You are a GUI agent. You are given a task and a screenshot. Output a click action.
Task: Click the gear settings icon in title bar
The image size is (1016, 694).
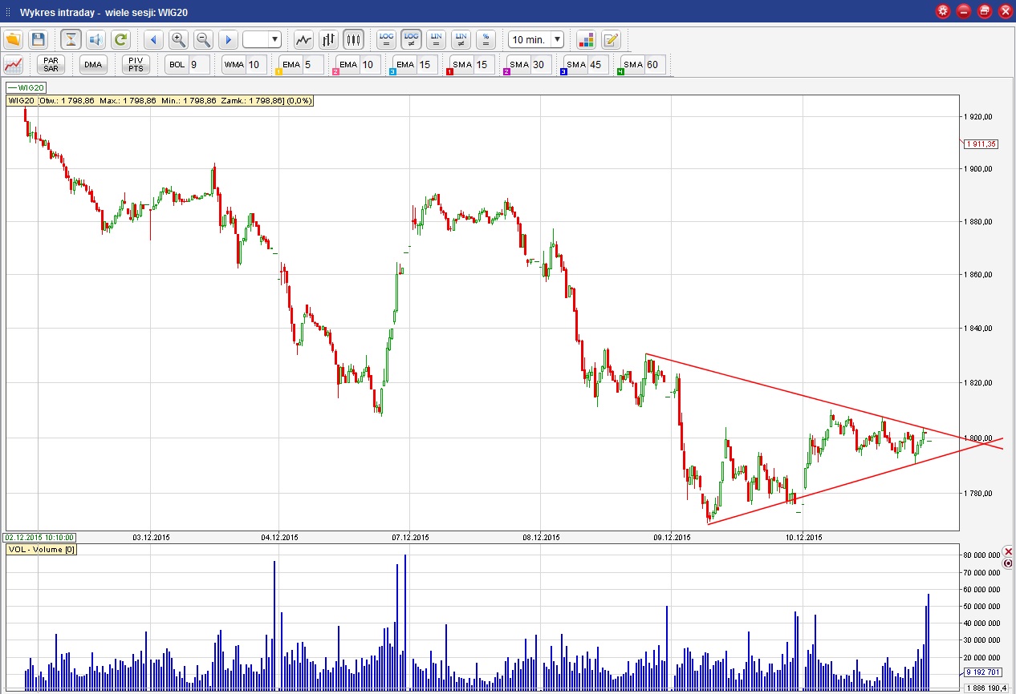tap(943, 11)
